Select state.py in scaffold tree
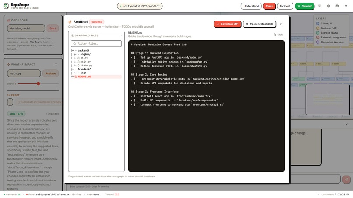Screen dimensions: 353x198 (x=86, y=66)
